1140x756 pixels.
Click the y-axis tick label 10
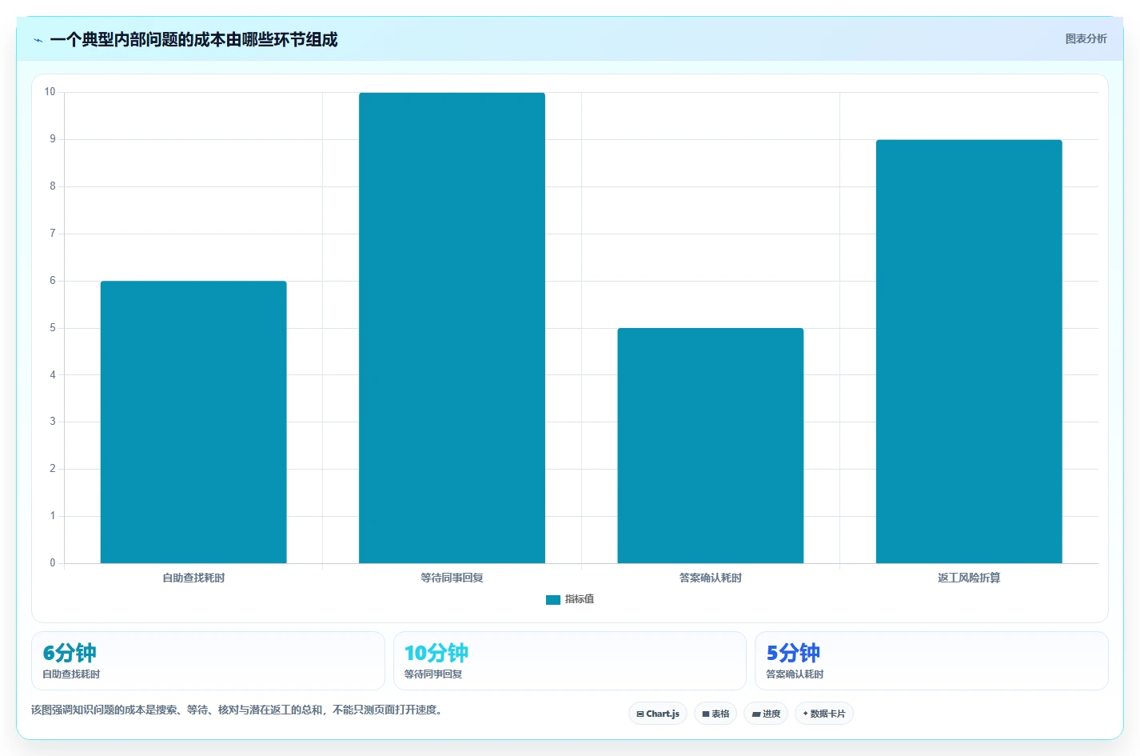50,92
